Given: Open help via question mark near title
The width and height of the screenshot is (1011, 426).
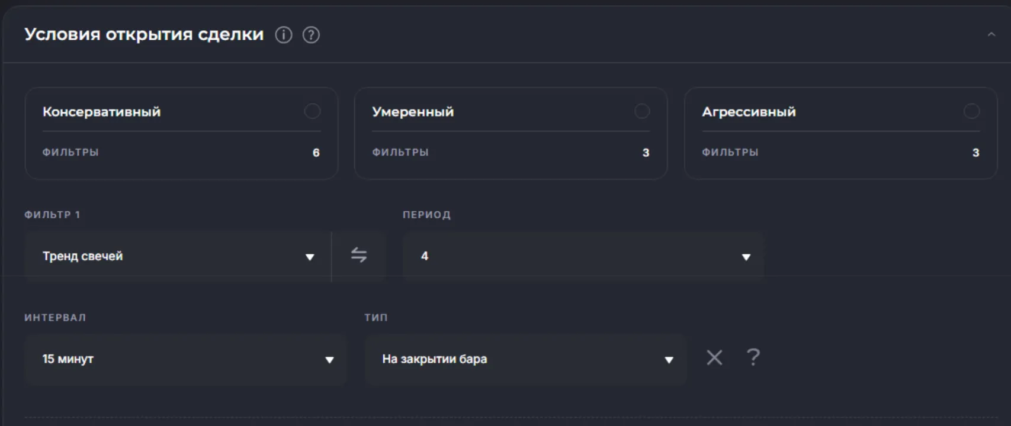Looking at the screenshot, I should pos(311,35).
